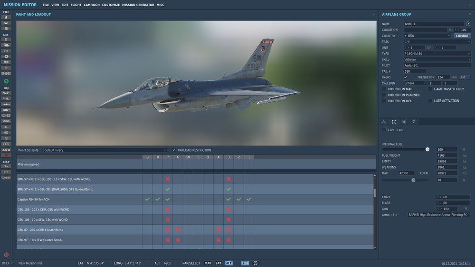This screenshot has height=267, width=475.
Task: Open the drone-shaped tab icon in Airplane Group panel
Action: (403, 122)
